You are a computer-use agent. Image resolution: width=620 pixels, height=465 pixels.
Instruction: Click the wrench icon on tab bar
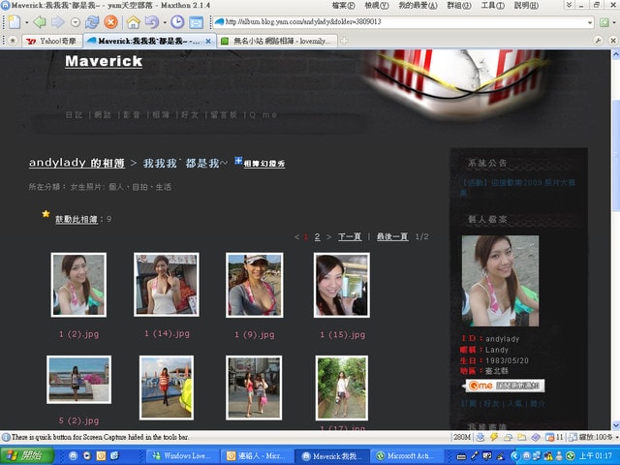(598, 41)
